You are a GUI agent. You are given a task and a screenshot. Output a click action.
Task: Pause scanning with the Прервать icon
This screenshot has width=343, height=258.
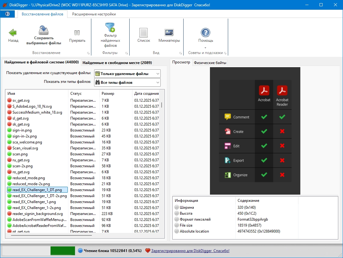click(x=77, y=33)
